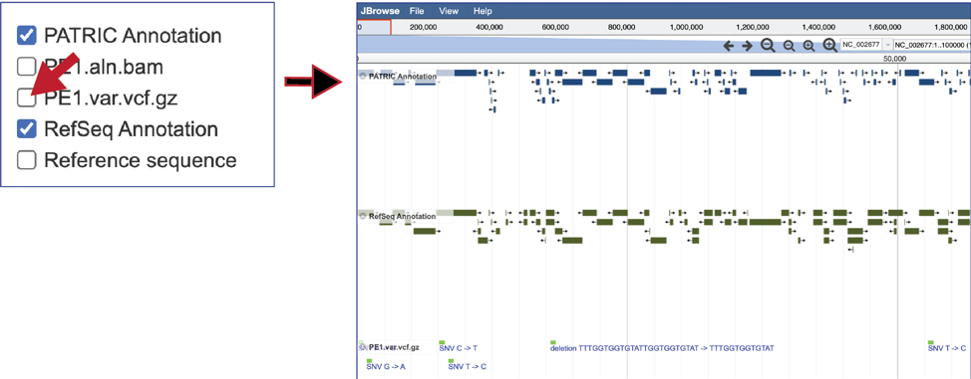
Task: Enable the Reference sequence checkbox
Action: pyautogui.click(x=26, y=160)
